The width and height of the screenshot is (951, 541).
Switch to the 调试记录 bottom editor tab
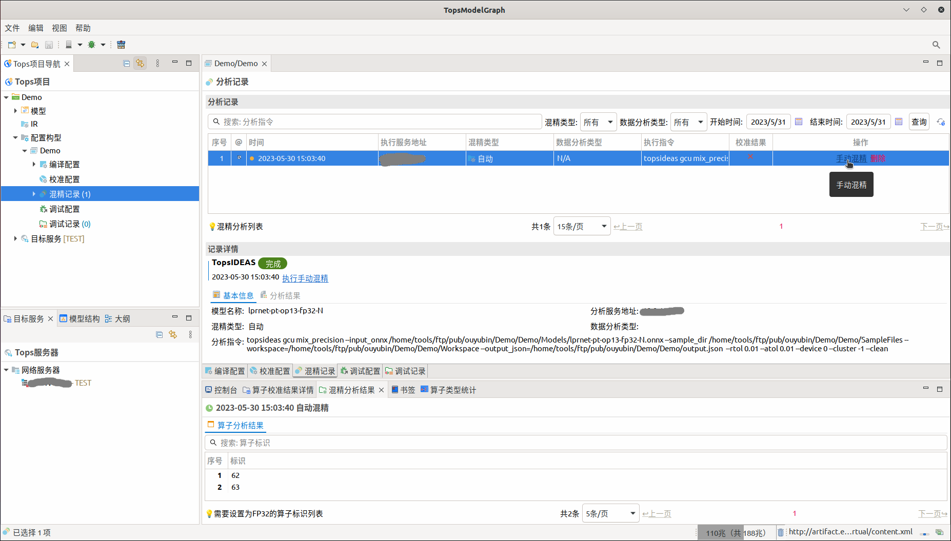point(405,371)
